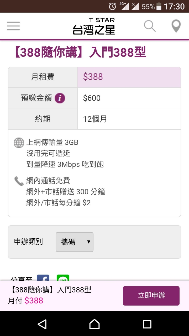Viewport: 189px width, 336px height.
Task: Tap the 立即申辦 button
Action: pos(151,296)
